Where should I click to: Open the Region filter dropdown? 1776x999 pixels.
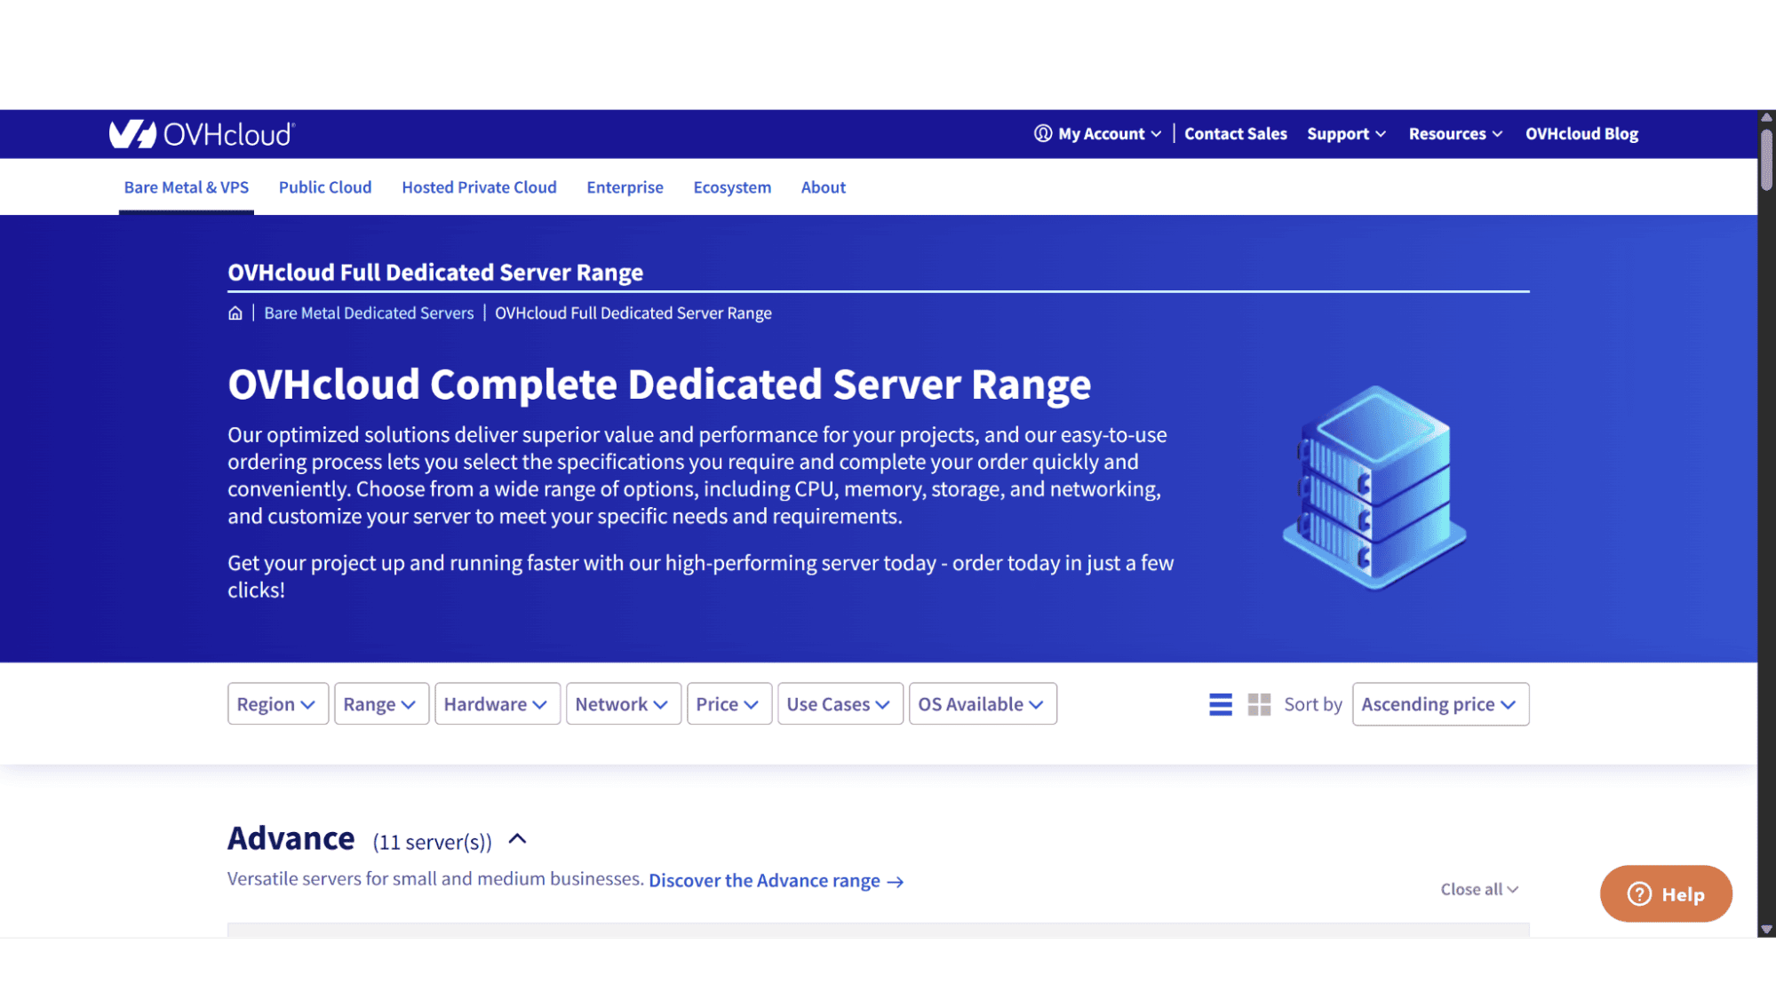[277, 704]
